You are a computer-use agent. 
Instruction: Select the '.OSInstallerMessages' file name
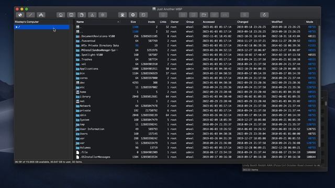95,157
